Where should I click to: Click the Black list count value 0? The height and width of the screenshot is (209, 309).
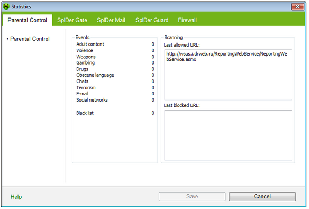click(x=153, y=113)
